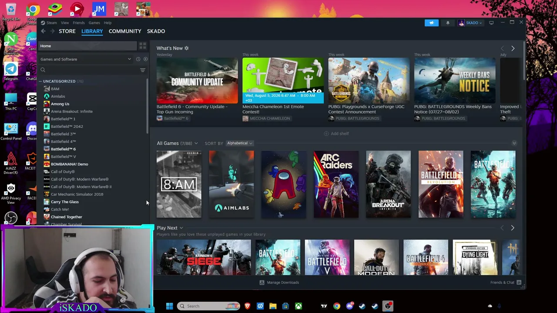Open the notifications bell in Steam
The height and width of the screenshot is (313, 557).
click(447, 23)
